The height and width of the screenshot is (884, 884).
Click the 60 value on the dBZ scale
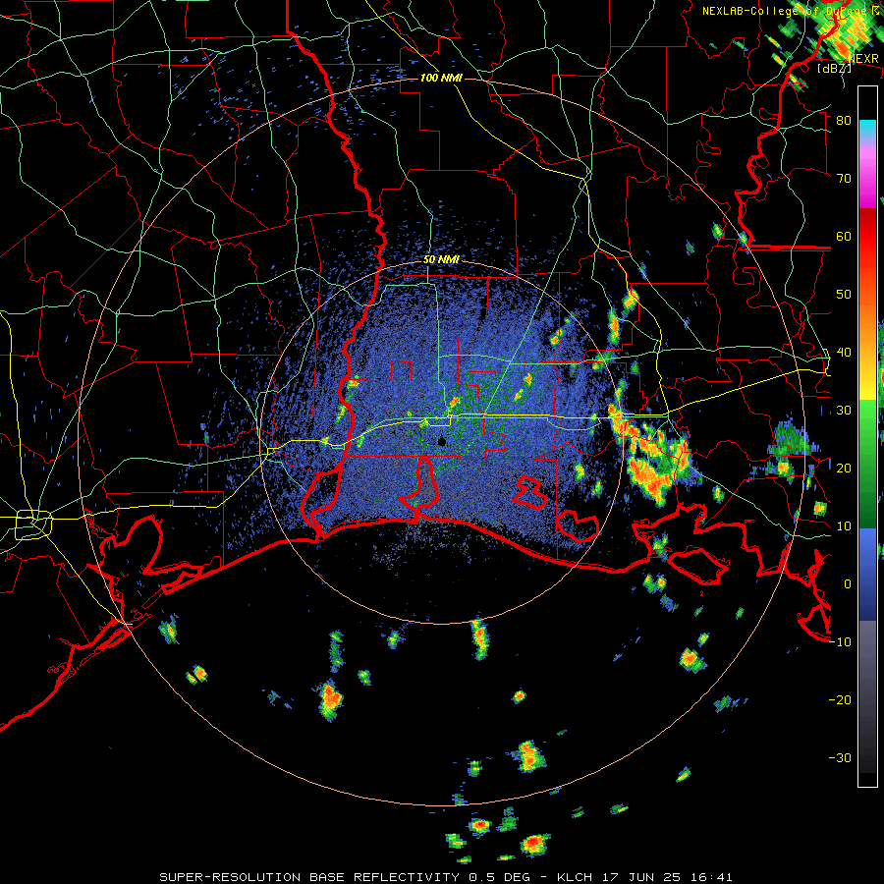coord(844,236)
